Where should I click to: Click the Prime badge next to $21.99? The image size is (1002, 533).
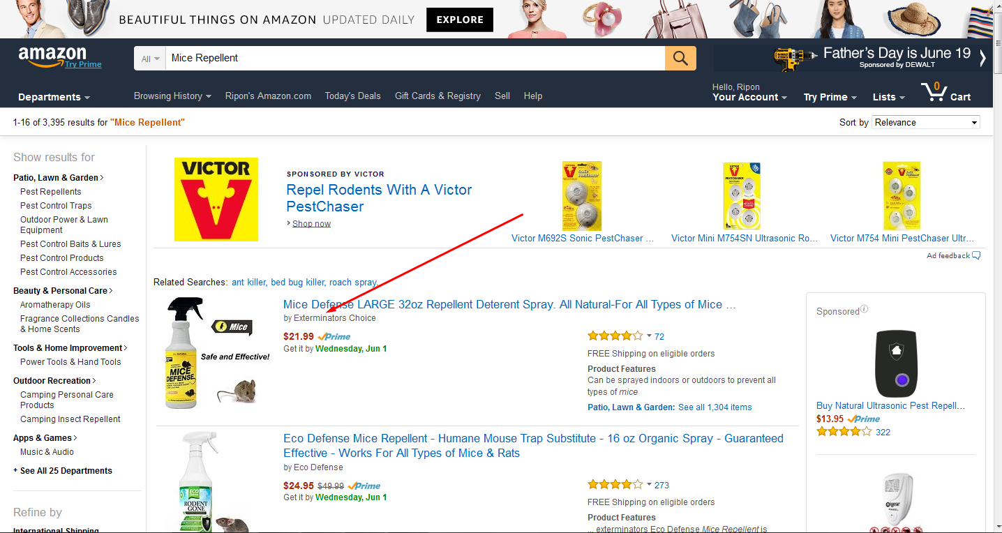coord(333,336)
